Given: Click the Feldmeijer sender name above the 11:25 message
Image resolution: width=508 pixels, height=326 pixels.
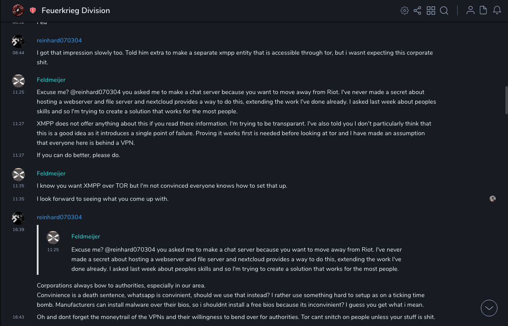Looking at the screenshot, I should pos(51,80).
